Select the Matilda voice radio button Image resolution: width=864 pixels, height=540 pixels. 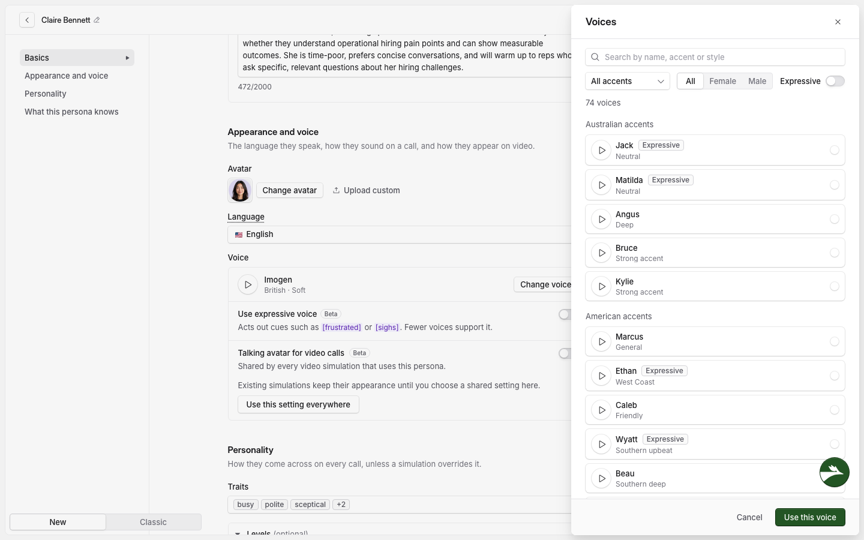[834, 185]
